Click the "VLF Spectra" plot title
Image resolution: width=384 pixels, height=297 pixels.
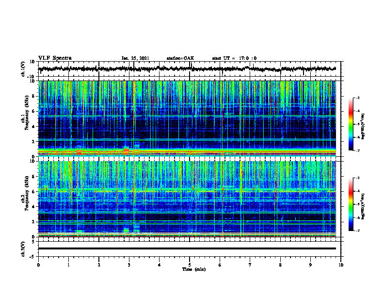[x=55, y=58]
